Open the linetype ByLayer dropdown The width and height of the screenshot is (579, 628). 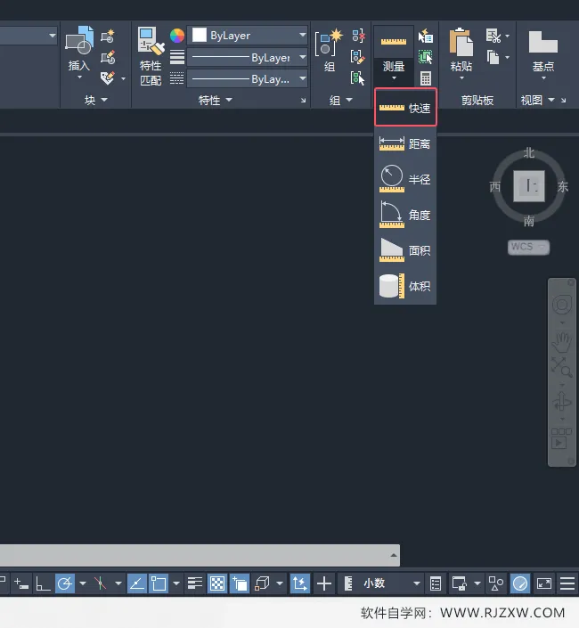click(303, 78)
